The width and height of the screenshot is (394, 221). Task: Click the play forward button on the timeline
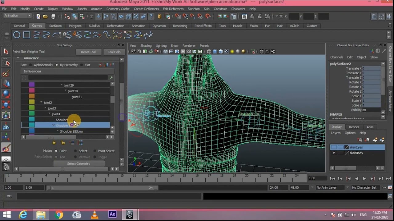[x=364, y=179]
